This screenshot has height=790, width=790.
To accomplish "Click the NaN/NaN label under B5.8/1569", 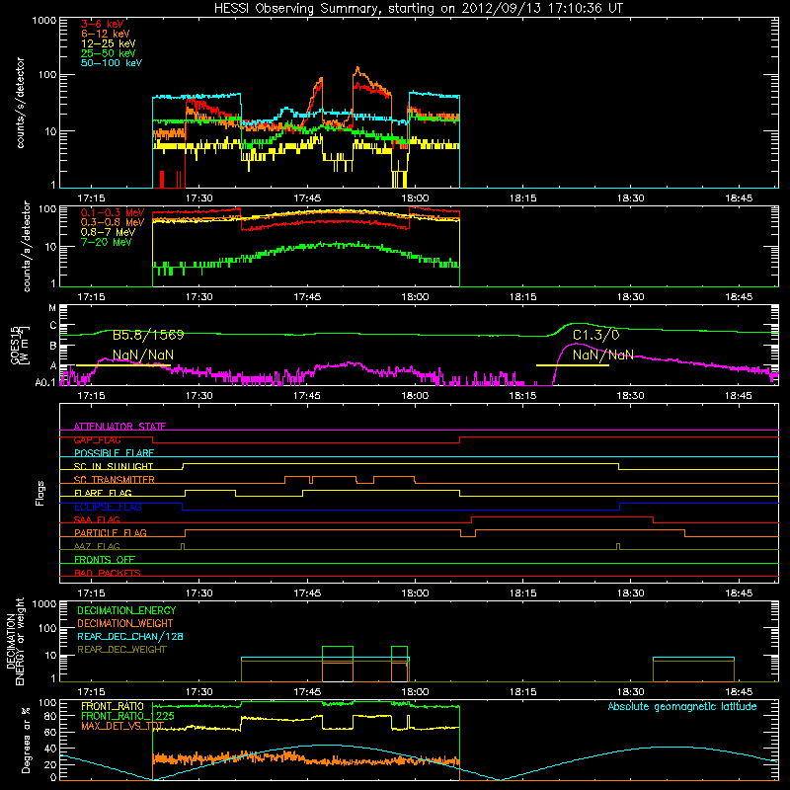I will 143,355.
